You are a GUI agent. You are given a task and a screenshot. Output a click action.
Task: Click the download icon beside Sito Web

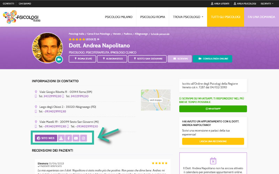click(x=61, y=138)
